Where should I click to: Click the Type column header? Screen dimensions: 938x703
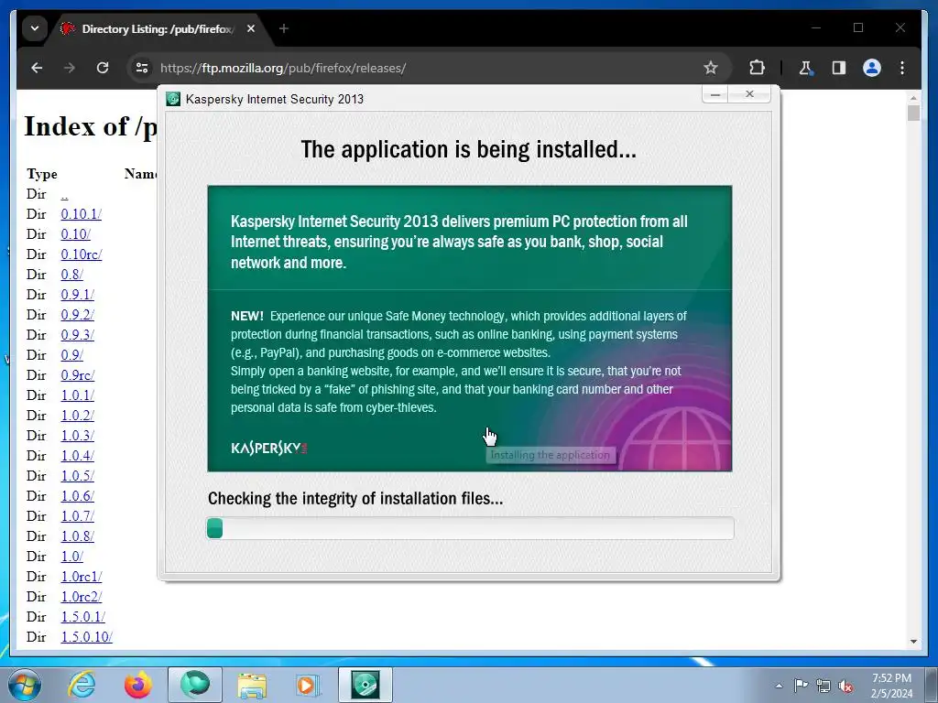click(x=42, y=174)
